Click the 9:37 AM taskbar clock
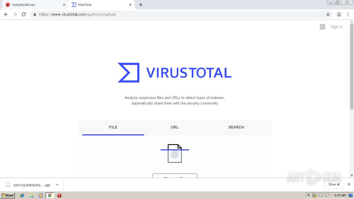The width and height of the screenshot is (354, 199). pos(340,195)
